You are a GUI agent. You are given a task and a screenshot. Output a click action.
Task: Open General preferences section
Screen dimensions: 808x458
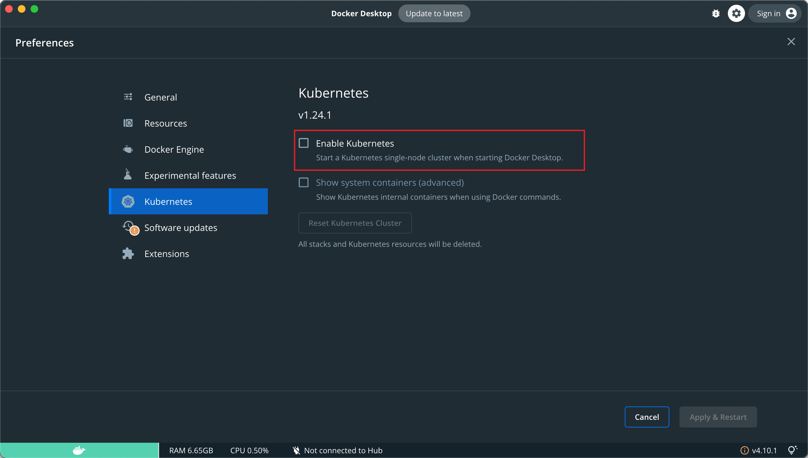pyautogui.click(x=160, y=97)
